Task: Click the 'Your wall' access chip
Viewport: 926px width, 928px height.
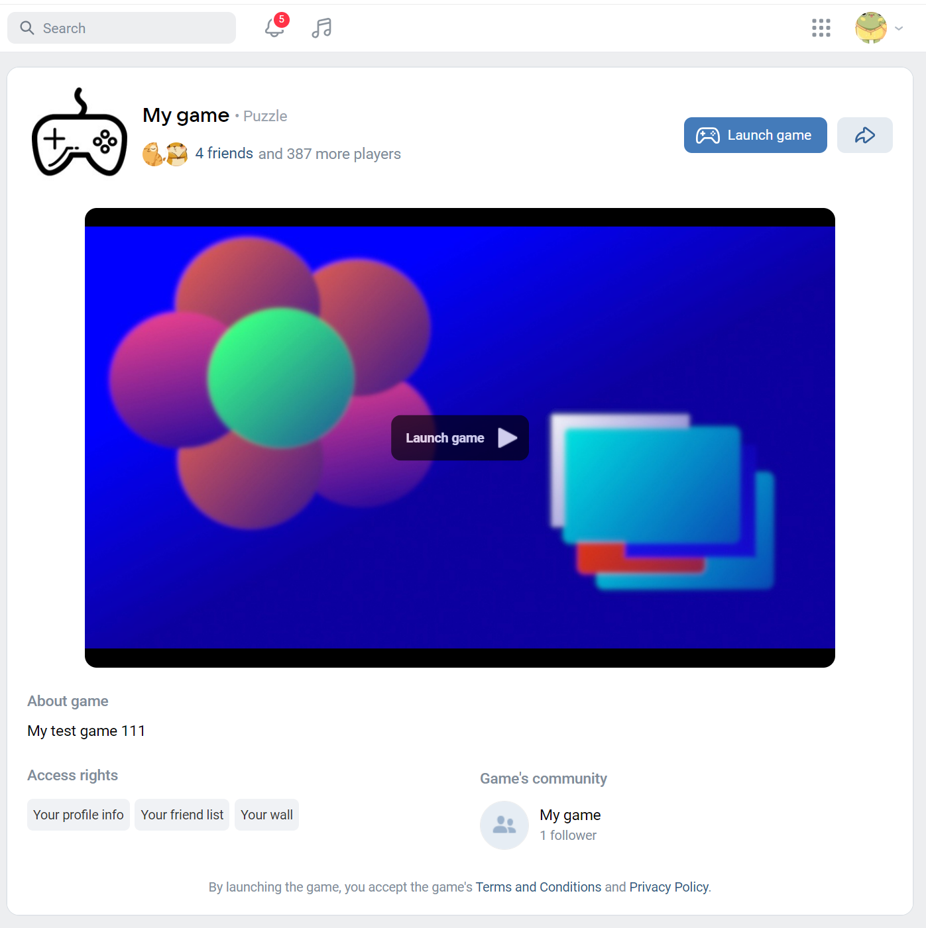Action: pos(267,815)
